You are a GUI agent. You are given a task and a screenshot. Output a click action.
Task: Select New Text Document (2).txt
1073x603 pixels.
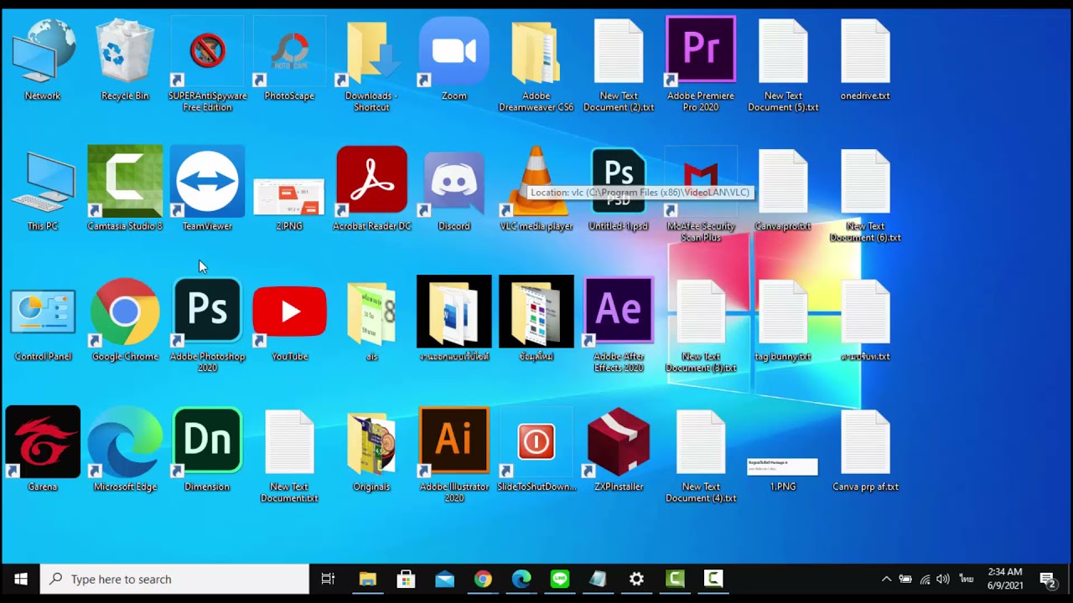pyautogui.click(x=619, y=64)
